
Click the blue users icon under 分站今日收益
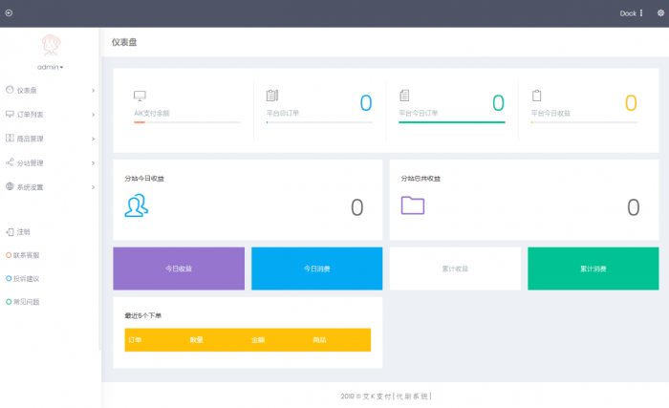(137, 205)
